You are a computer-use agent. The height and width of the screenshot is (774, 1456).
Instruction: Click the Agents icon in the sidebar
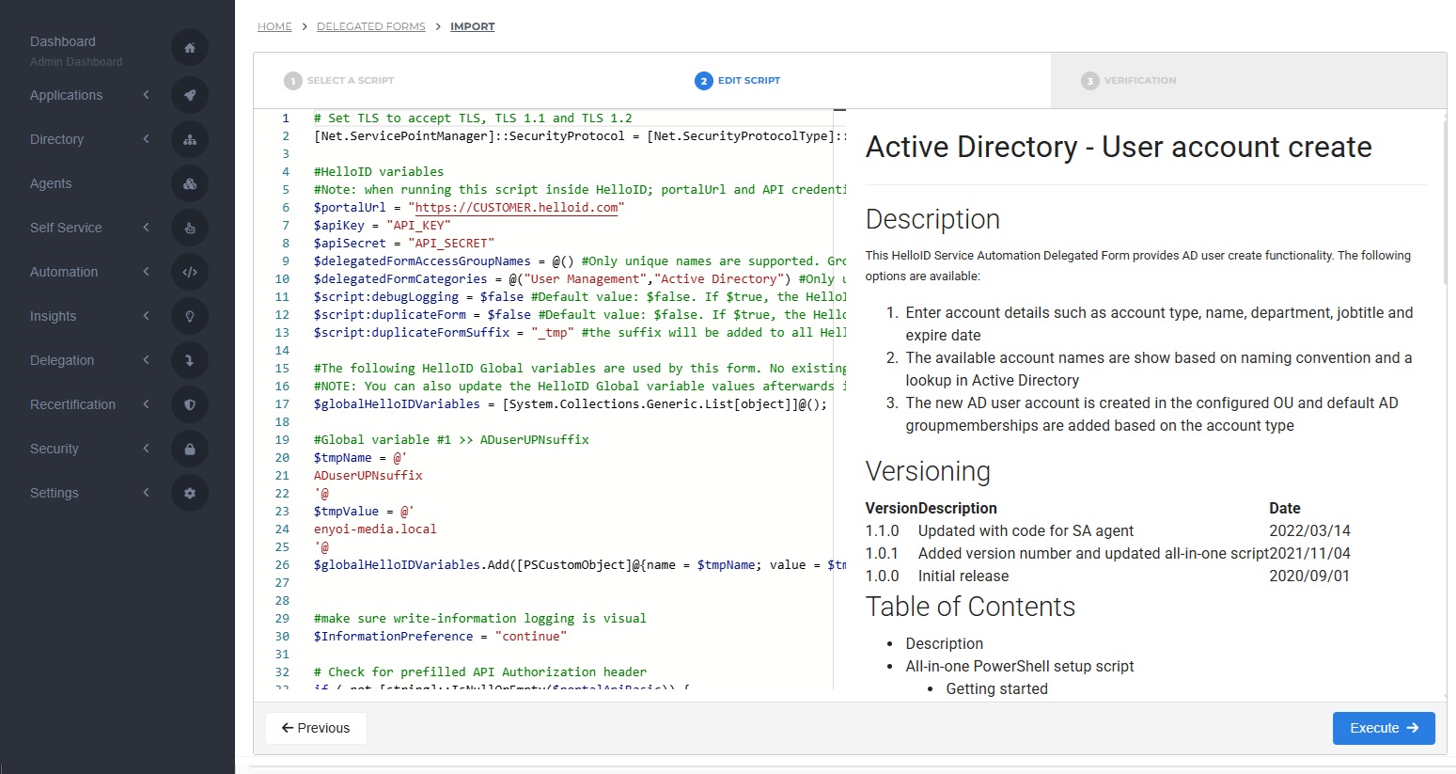click(x=190, y=183)
